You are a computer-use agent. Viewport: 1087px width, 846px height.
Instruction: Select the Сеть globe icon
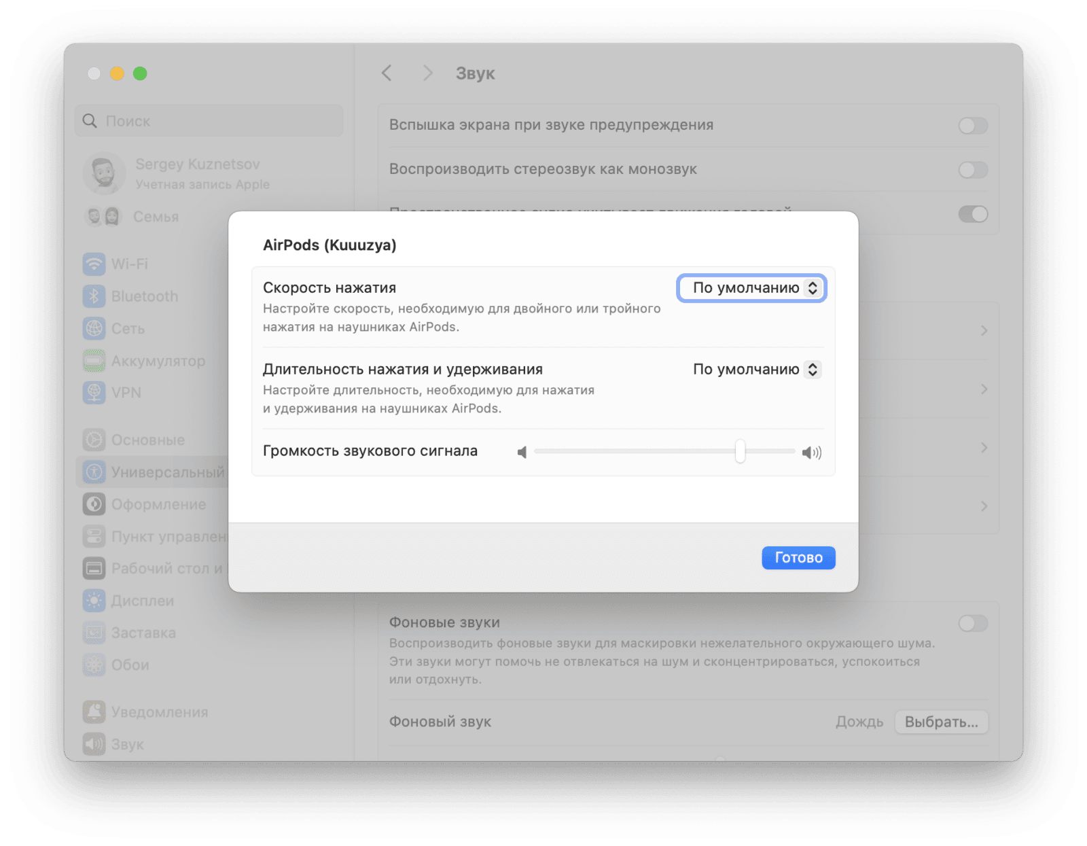94,328
